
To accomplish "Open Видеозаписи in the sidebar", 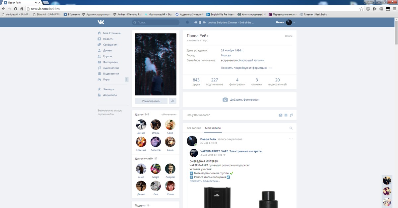I will tap(111, 74).
